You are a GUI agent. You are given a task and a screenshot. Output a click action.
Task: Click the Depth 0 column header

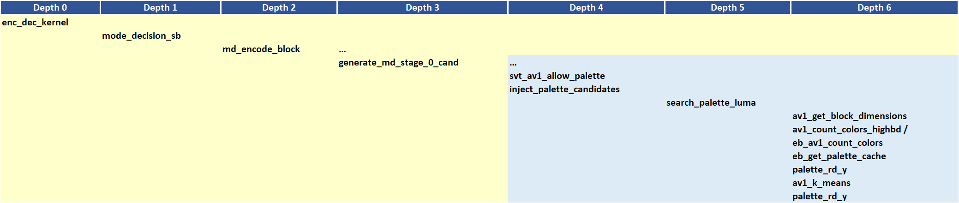pos(50,7)
